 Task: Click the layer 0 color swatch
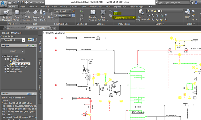tap(159, 11)
